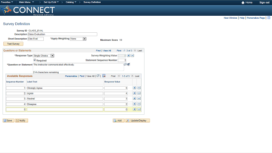The image size is (272, 153).
Task: Open the Catalog breadcrumb menu
Action: tap(71, 2)
